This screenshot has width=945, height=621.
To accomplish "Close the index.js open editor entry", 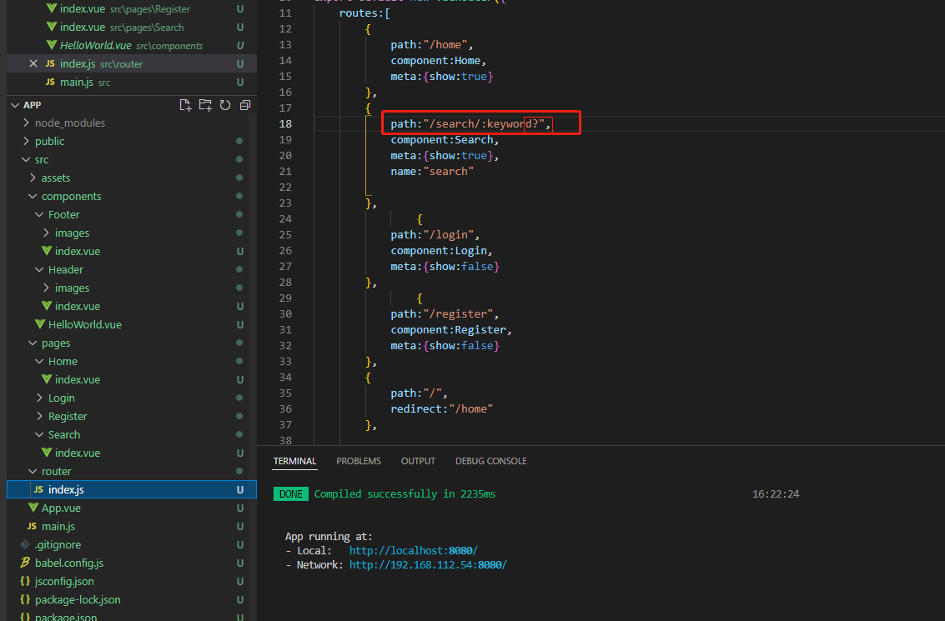I will (x=33, y=64).
